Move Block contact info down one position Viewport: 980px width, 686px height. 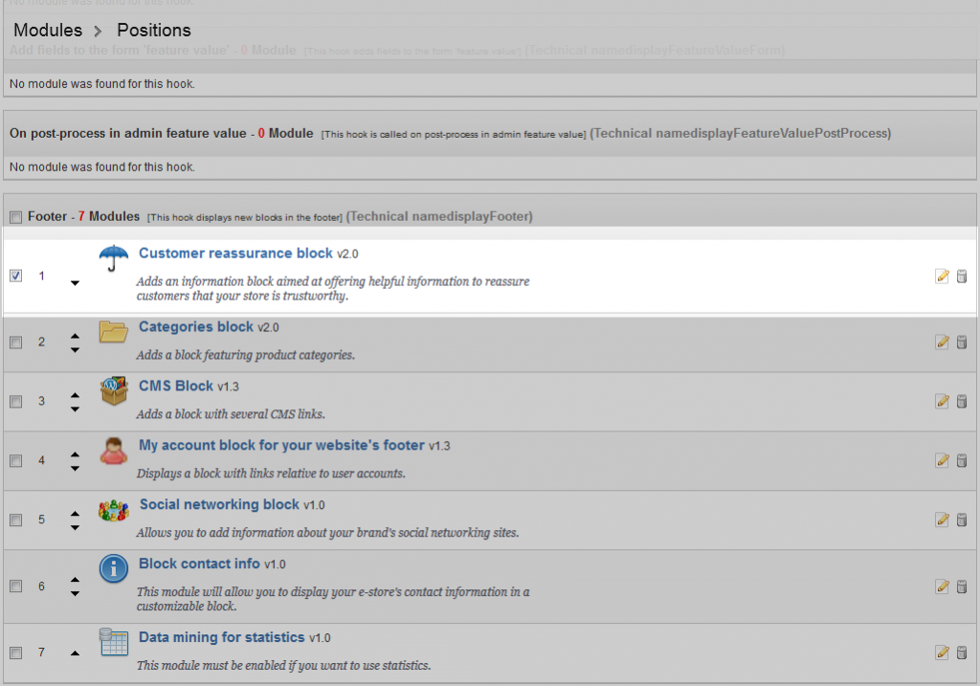(75, 593)
